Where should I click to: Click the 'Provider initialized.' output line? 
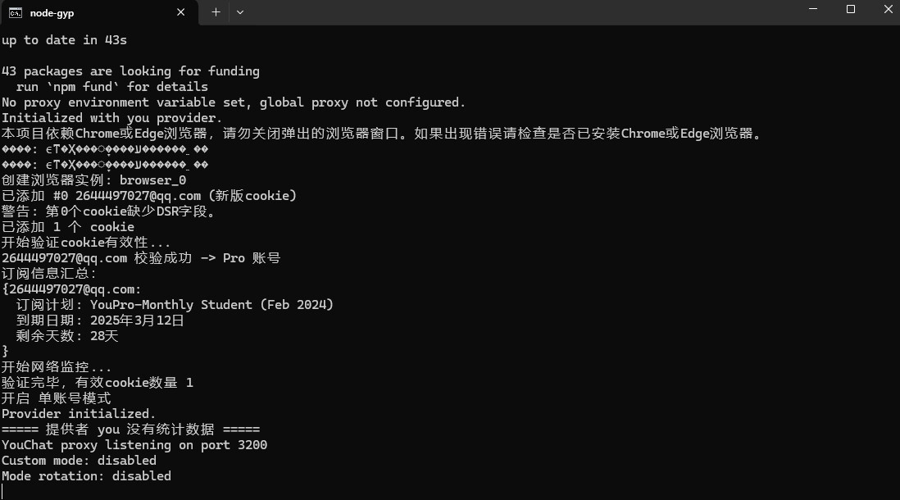(79, 414)
